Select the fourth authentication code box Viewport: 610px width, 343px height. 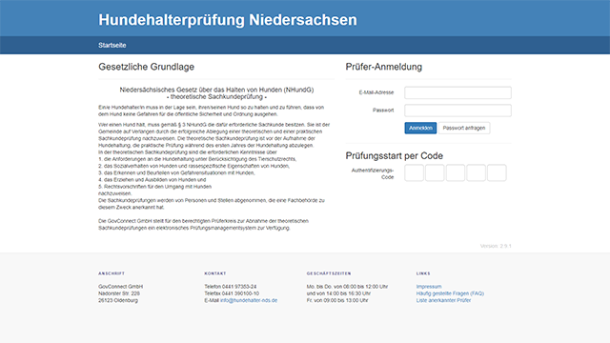pos(477,172)
